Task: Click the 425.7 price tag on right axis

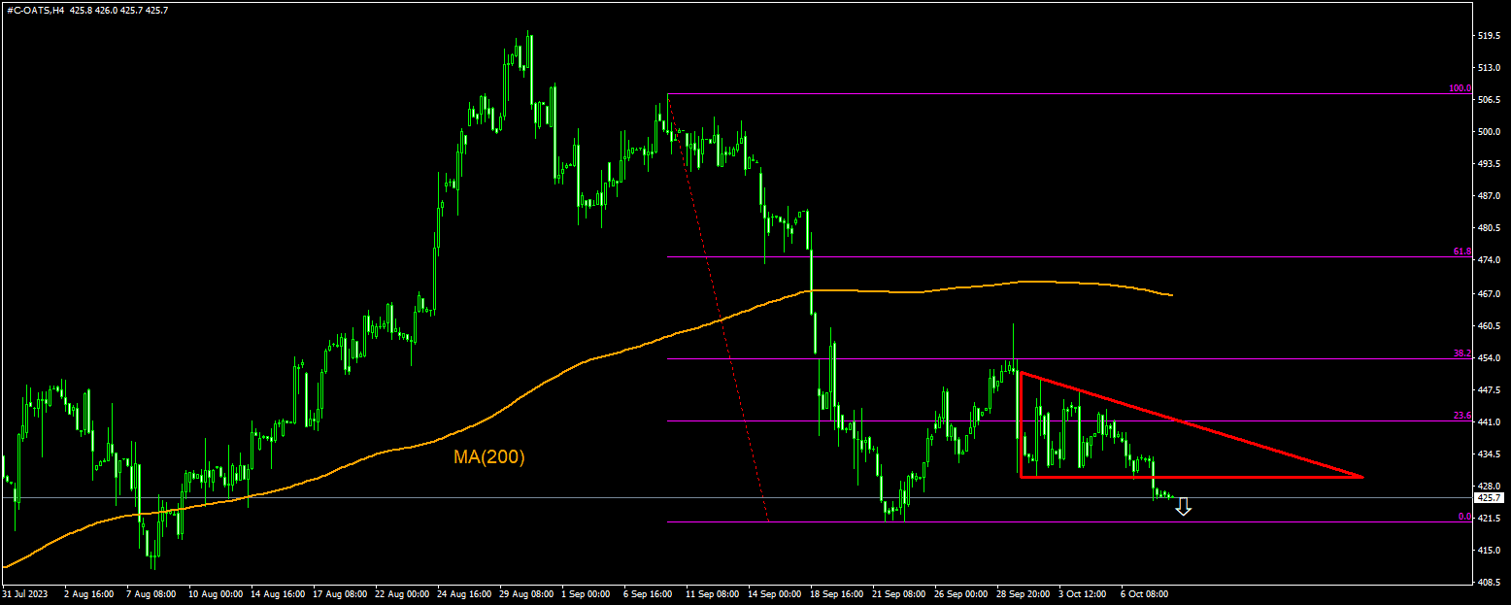Action: click(x=1489, y=497)
